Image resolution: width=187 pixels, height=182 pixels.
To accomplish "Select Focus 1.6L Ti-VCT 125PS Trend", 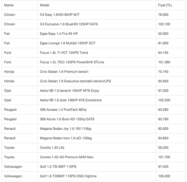I will [64, 53].
